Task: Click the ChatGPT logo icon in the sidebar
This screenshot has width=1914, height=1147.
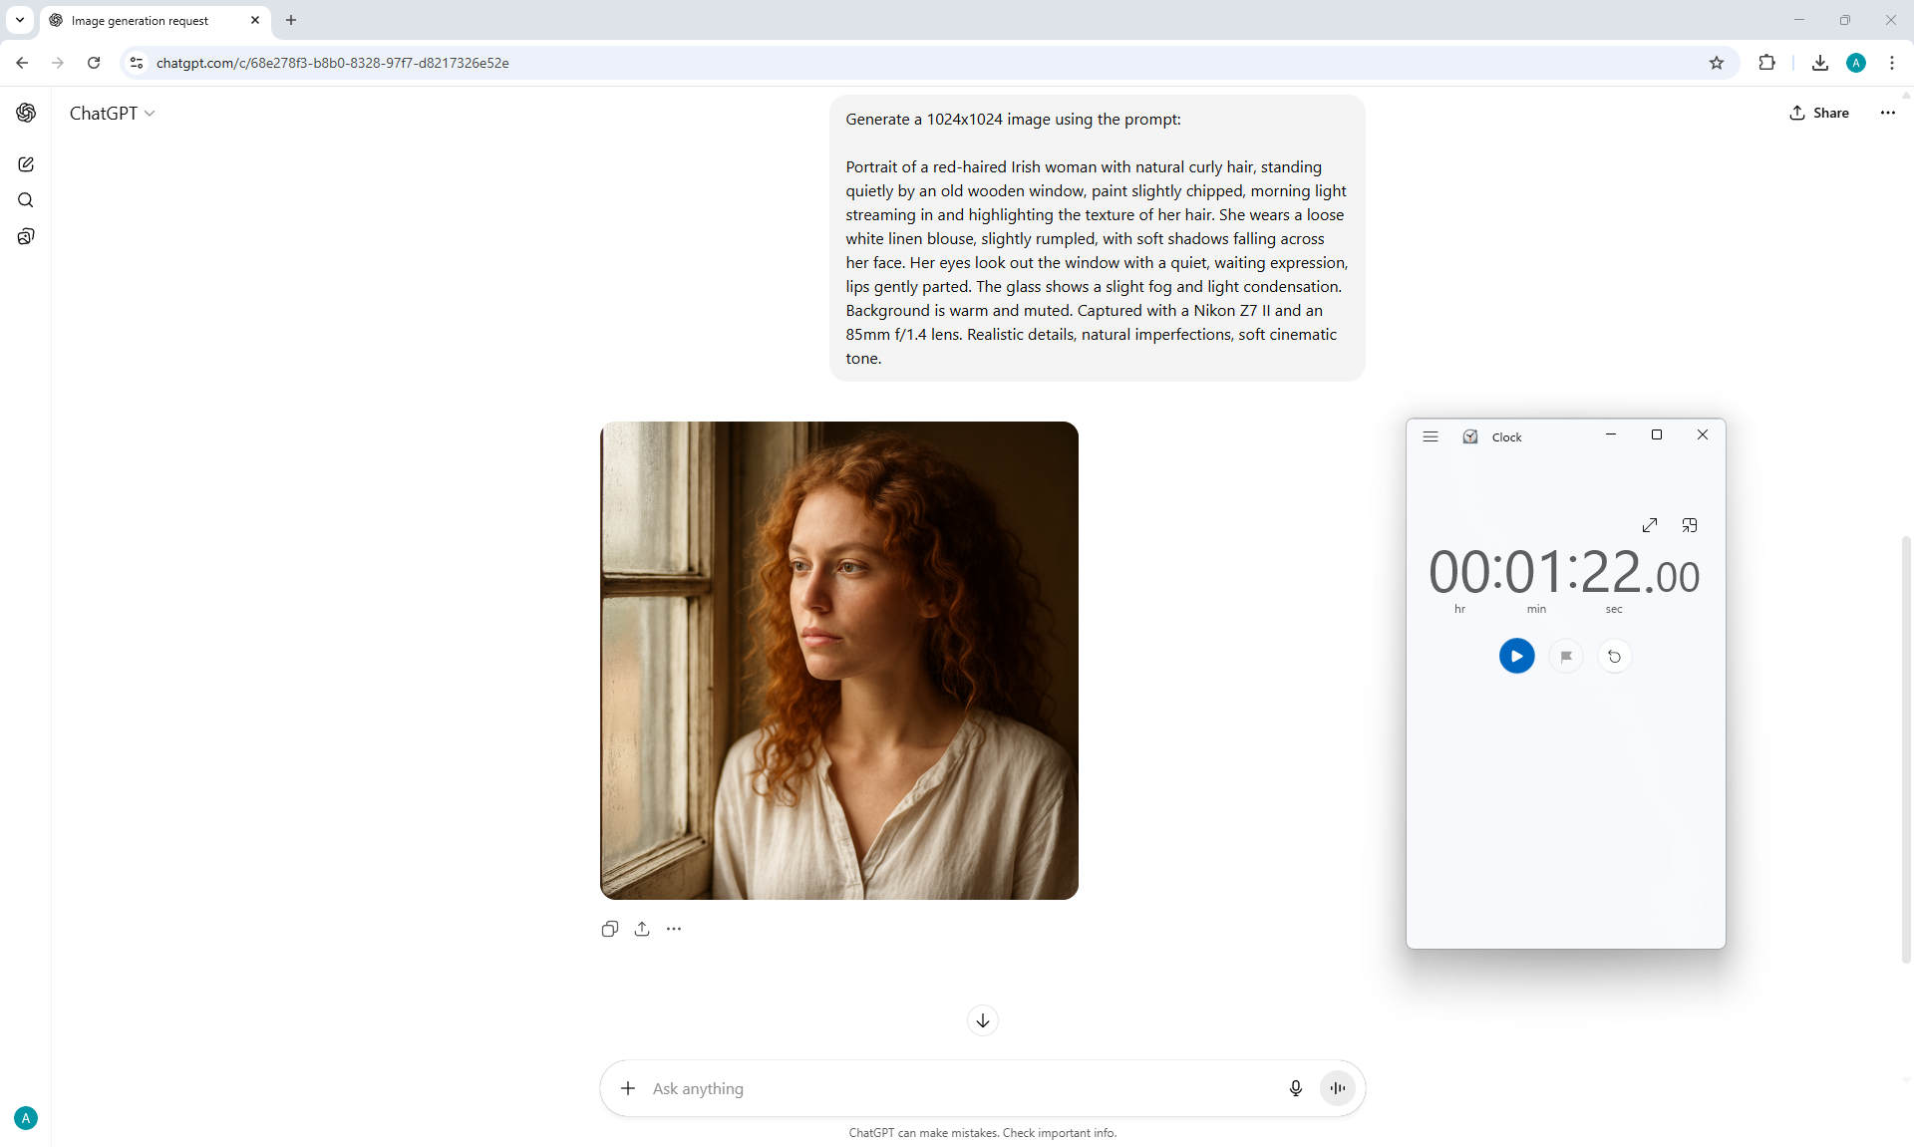Action: click(26, 113)
